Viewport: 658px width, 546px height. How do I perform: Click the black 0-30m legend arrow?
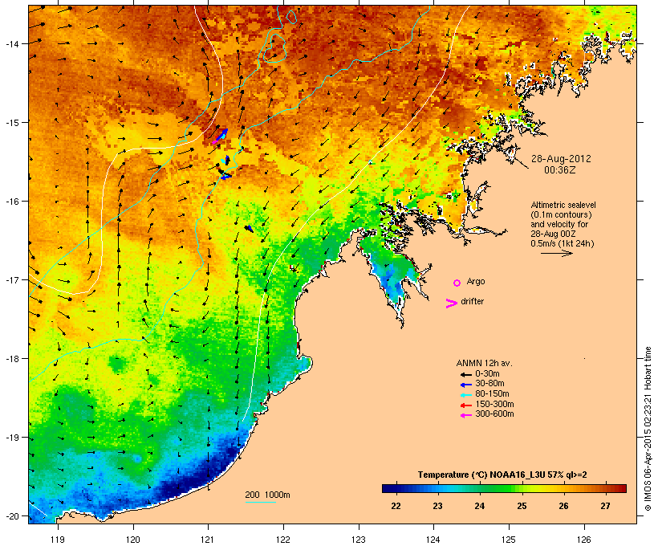465,375
